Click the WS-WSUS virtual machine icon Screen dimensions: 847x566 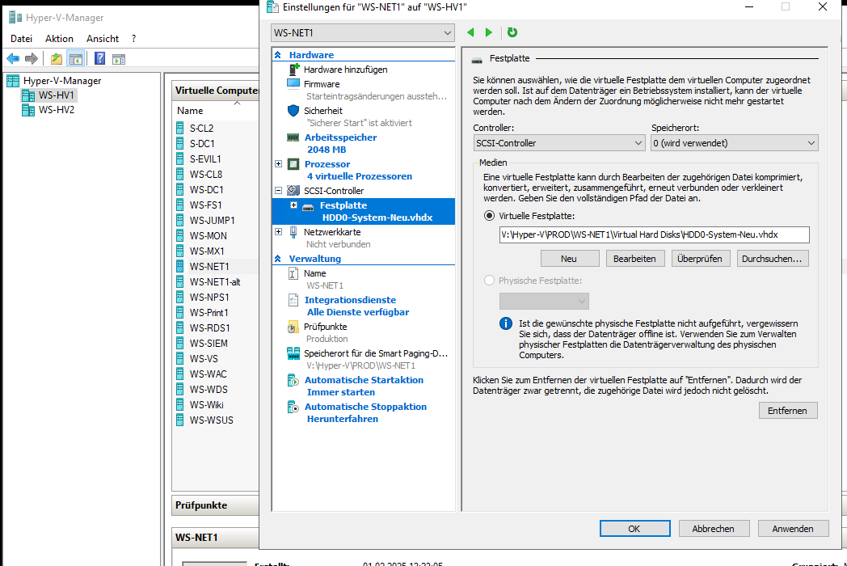(180, 420)
